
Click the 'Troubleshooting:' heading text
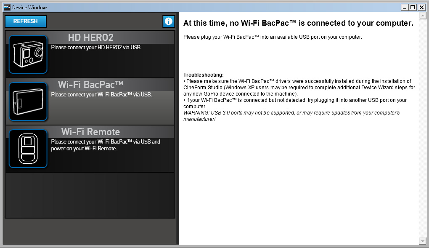coord(204,75)
